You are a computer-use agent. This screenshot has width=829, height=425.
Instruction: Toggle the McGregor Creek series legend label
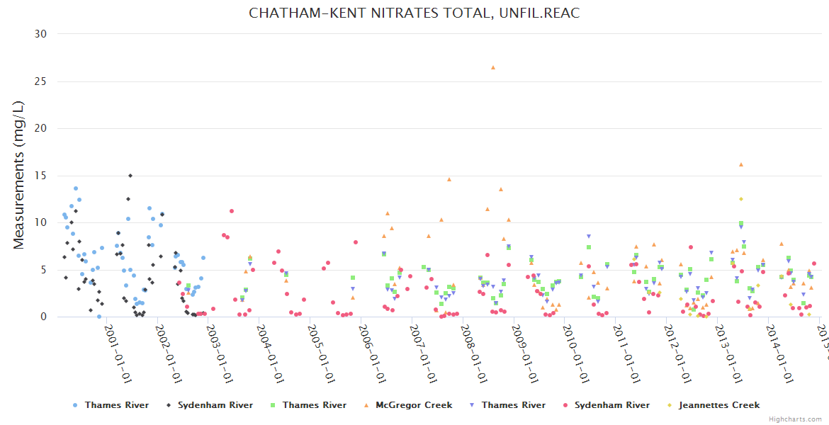click(414, 405)
